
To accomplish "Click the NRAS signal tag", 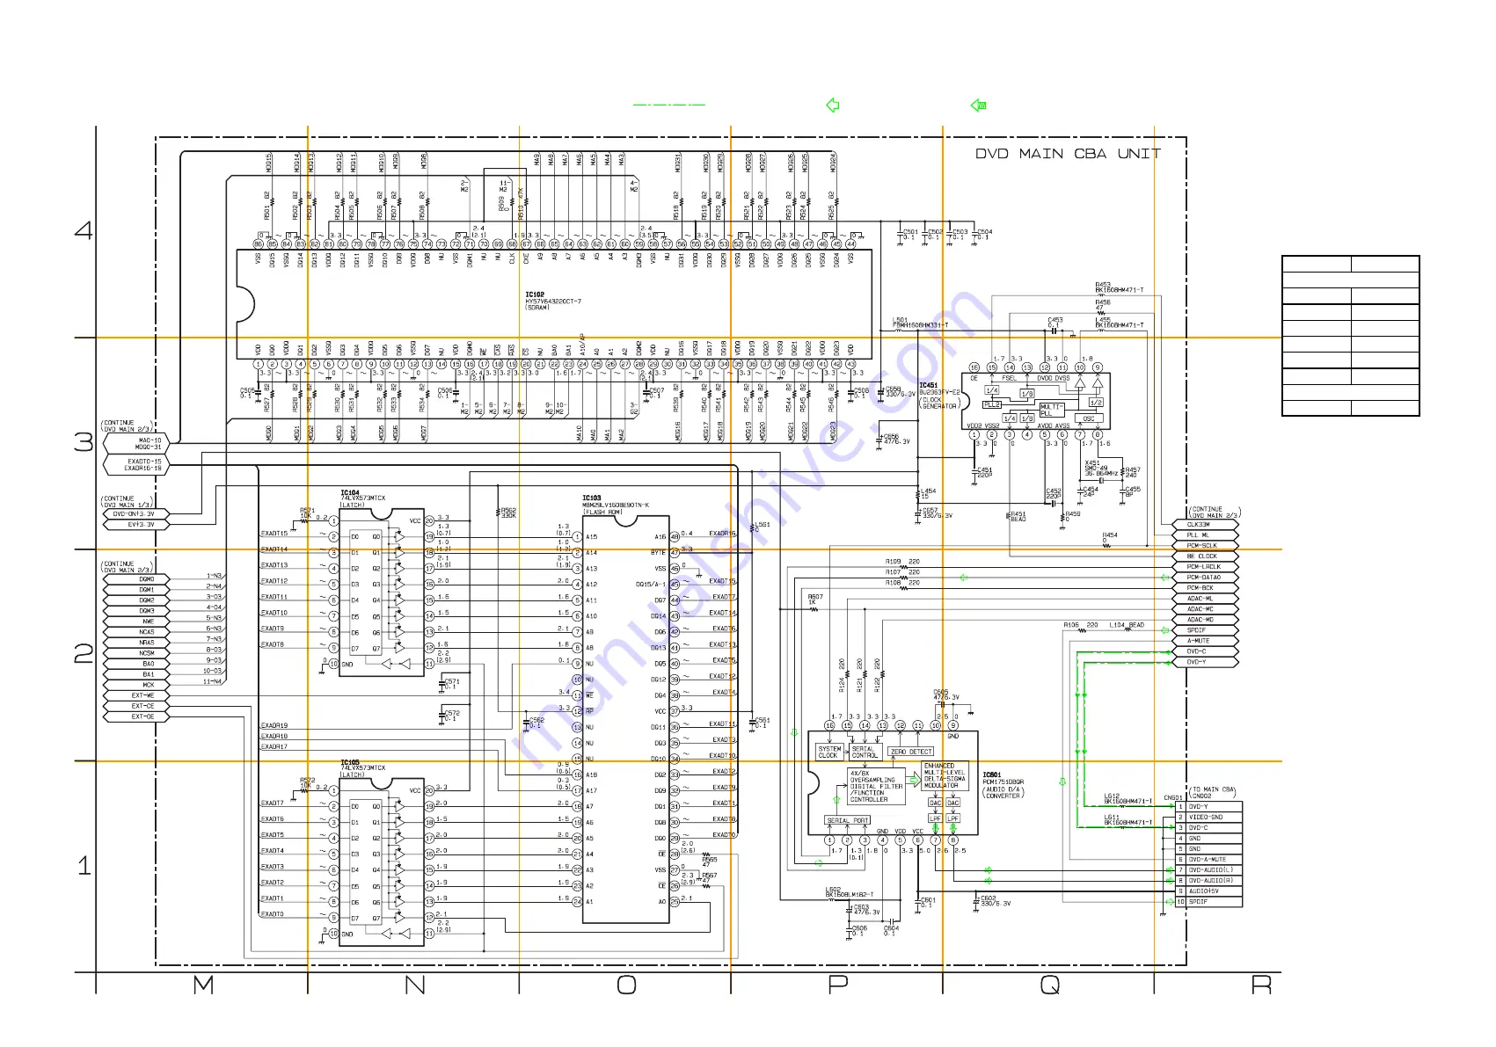I will [135, 643].
